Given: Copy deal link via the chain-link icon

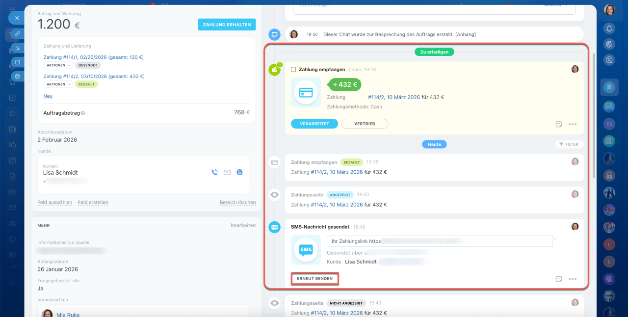Looking at the screenshot, I should [x=18, y=34].
